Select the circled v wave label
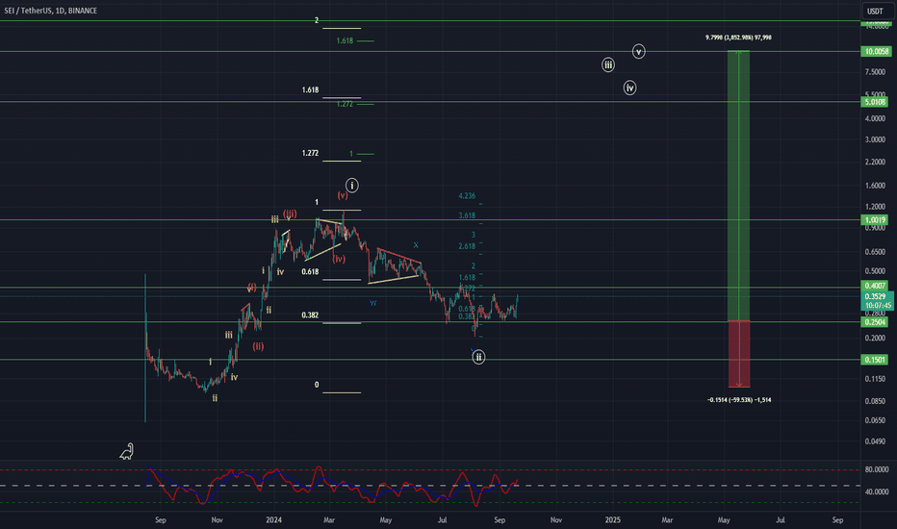Image resolution: width=897 pixels, height=529 pixels. tap(638, 52)
